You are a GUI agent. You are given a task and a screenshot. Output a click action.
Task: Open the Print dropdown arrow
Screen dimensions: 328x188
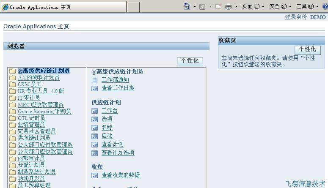pyautogui.click(x=237, y=7)
